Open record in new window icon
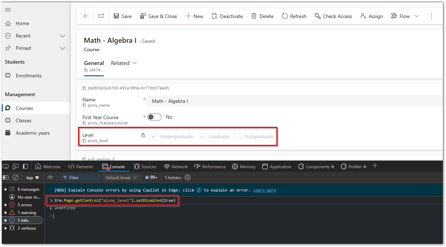The height and width of the screenshot is (247, 446). [101, 16]
